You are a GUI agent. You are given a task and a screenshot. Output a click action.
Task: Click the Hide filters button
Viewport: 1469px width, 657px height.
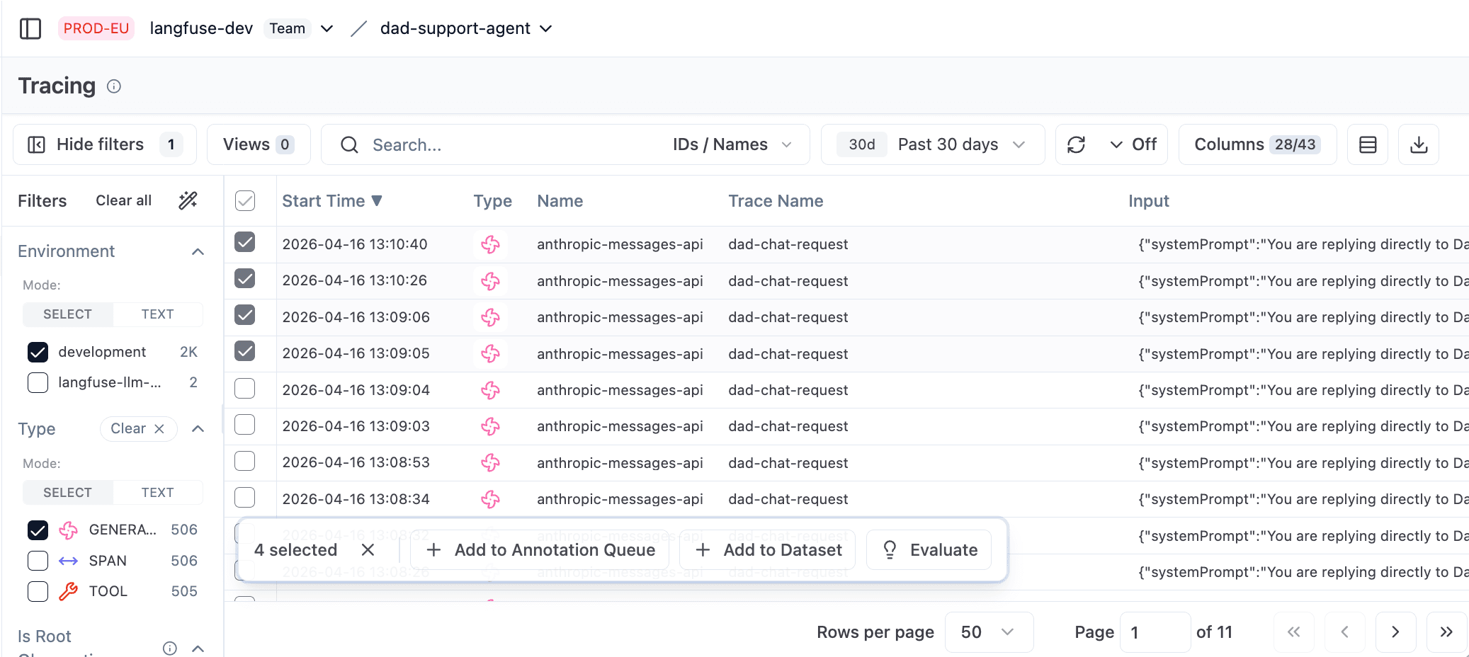105,144
